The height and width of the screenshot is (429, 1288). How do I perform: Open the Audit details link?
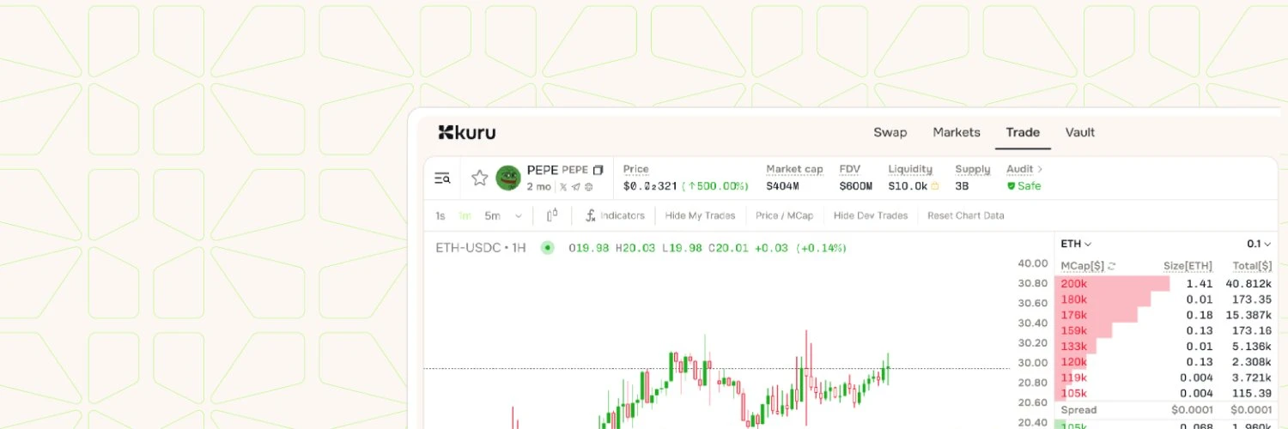(1024, 170)
